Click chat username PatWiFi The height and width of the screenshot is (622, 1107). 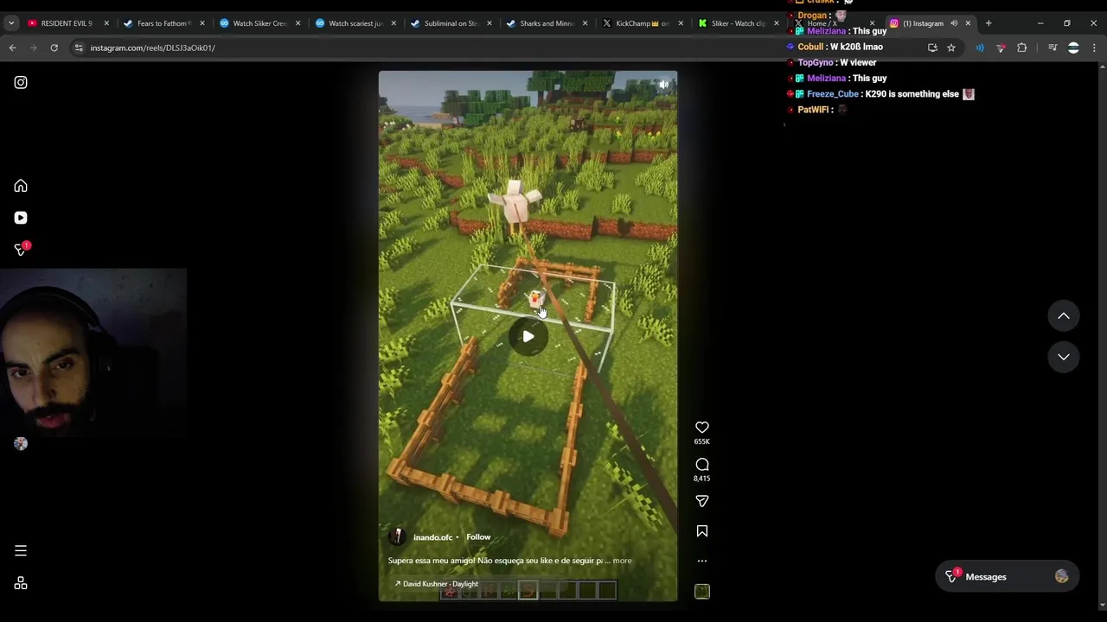(813, 110)
